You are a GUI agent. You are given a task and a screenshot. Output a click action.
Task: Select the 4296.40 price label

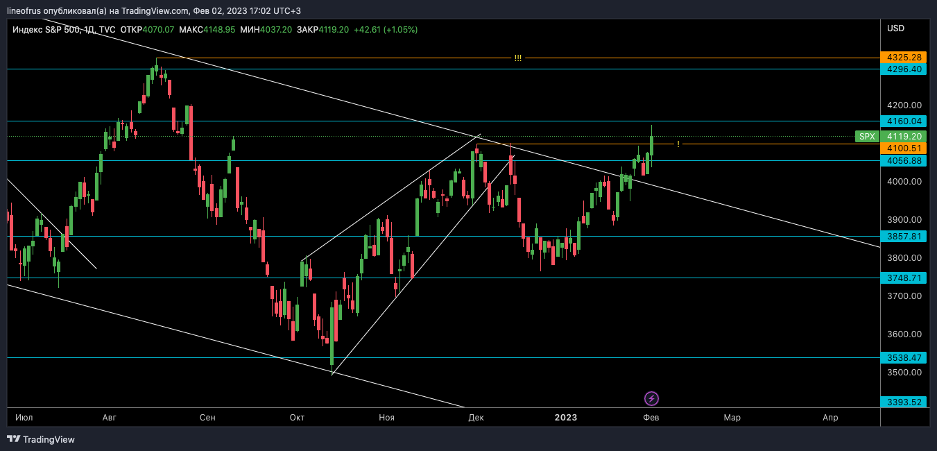902,69
